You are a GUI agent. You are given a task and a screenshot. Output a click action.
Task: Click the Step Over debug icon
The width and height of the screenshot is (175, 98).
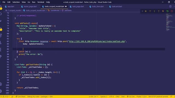coord(150,11)
